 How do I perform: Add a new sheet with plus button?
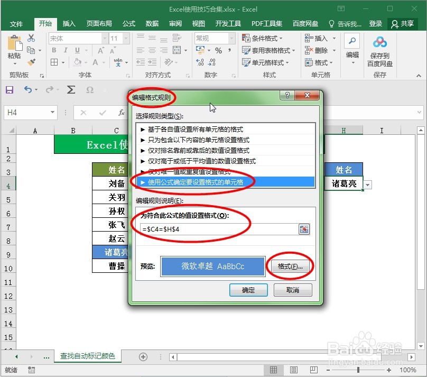point(143,357)
